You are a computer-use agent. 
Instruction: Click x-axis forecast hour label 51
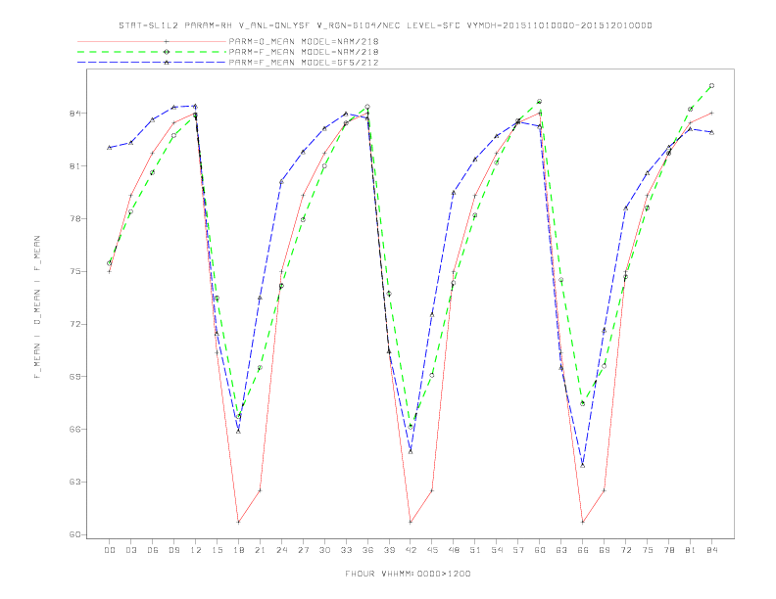[x=475, y=550]
